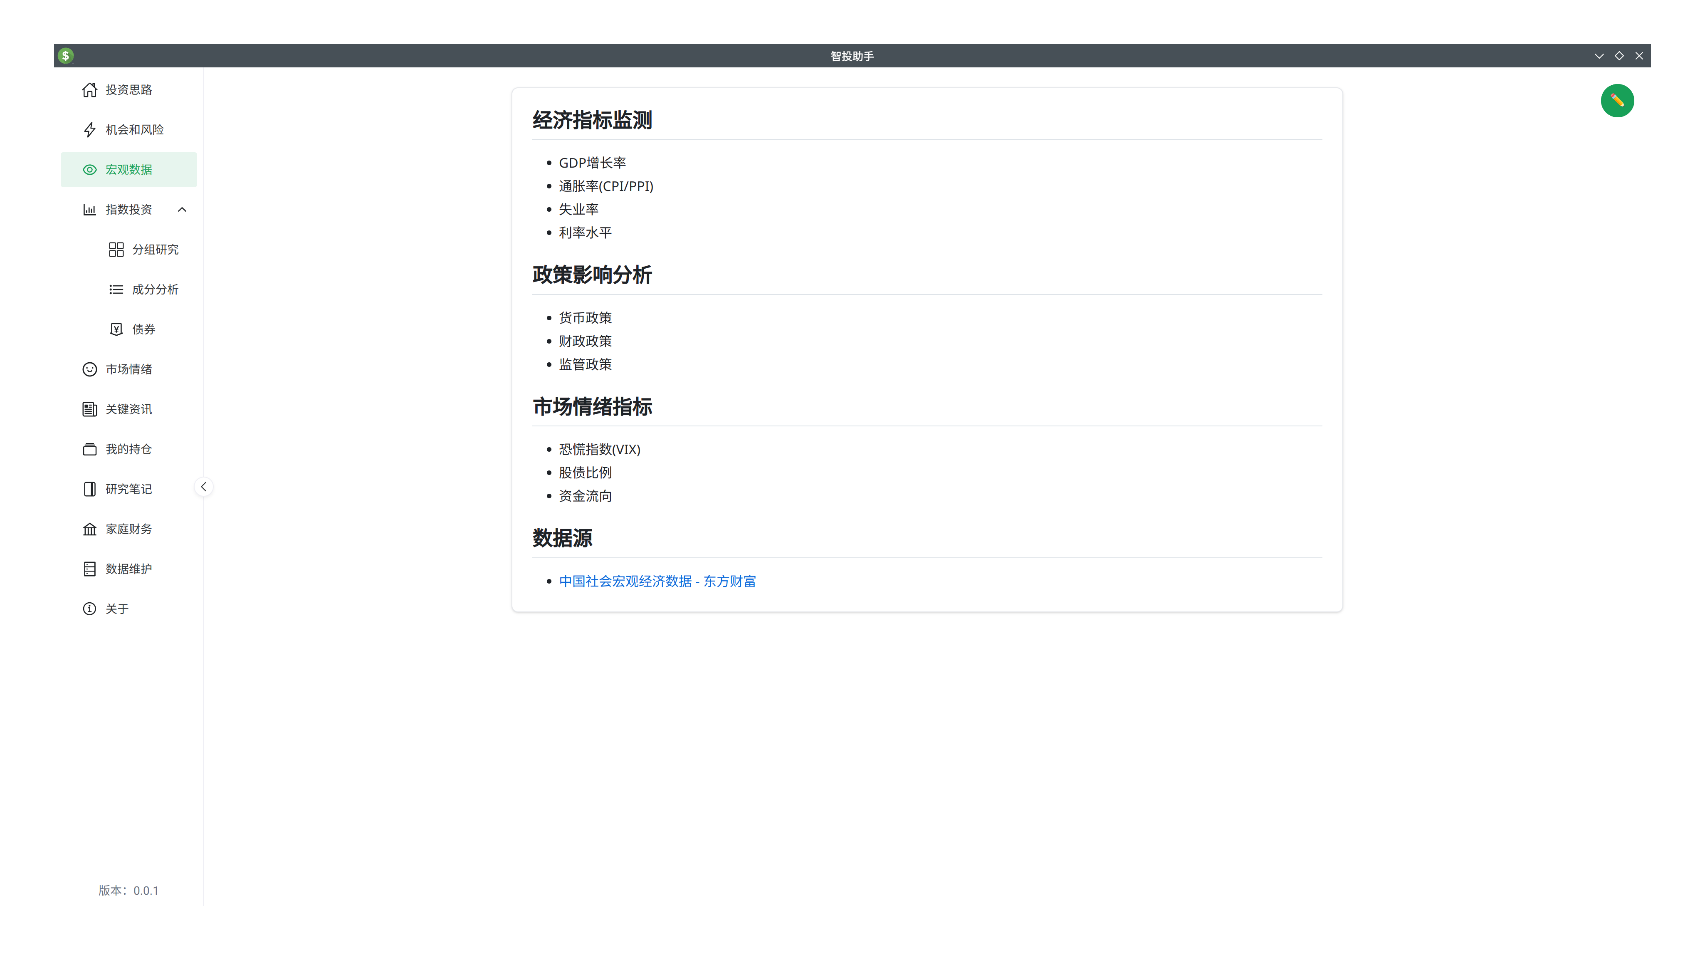1705x970 pixels.
Task: Click the yen icon beside 债券
Action: point(116,329)
